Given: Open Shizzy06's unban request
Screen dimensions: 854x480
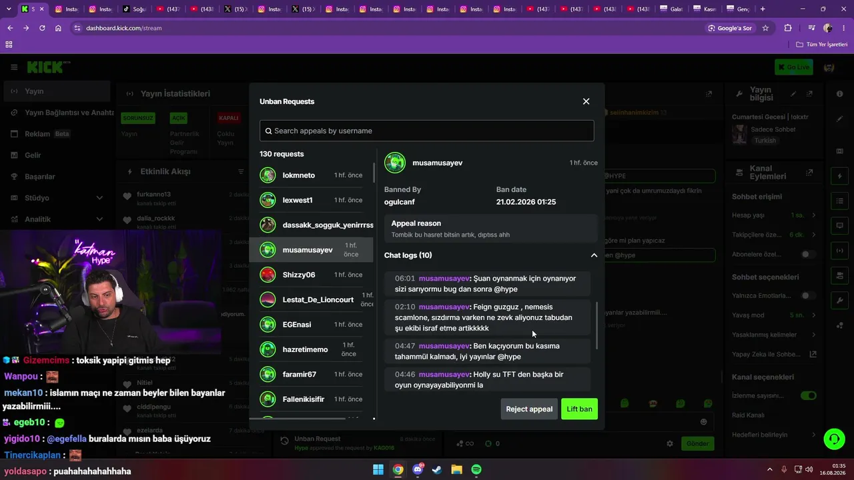Looking at the screenshot, I should pos(312,275).
